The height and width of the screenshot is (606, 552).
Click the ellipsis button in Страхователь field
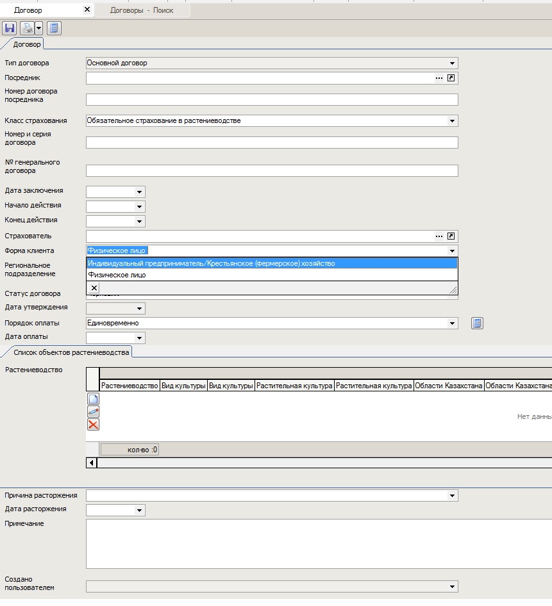coord(439,236)
